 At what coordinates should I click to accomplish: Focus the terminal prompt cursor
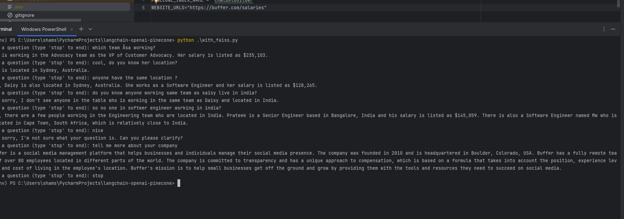tap(178, 183)
